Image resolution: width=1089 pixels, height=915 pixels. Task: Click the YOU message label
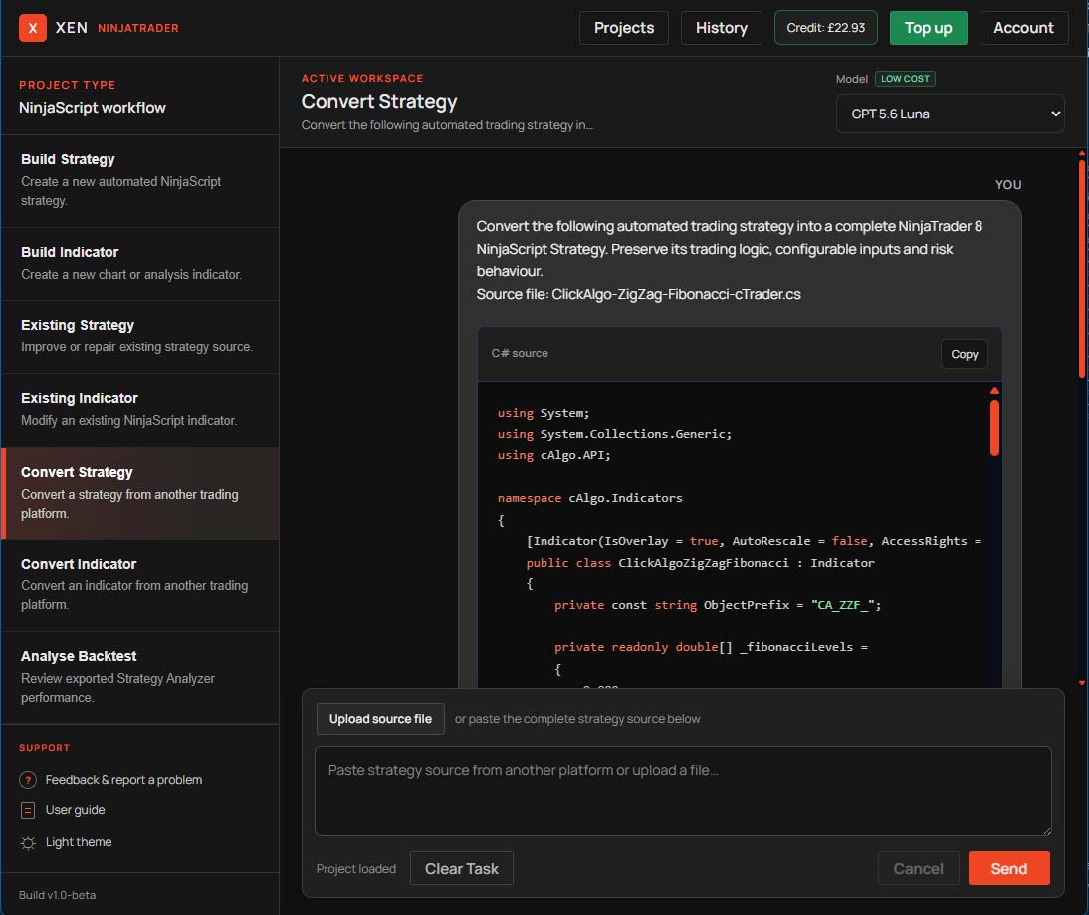[1007, 185]
